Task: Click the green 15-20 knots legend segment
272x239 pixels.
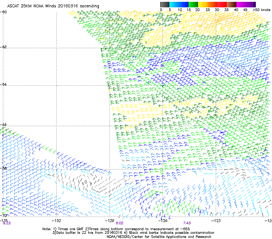Action: (193, 4)
